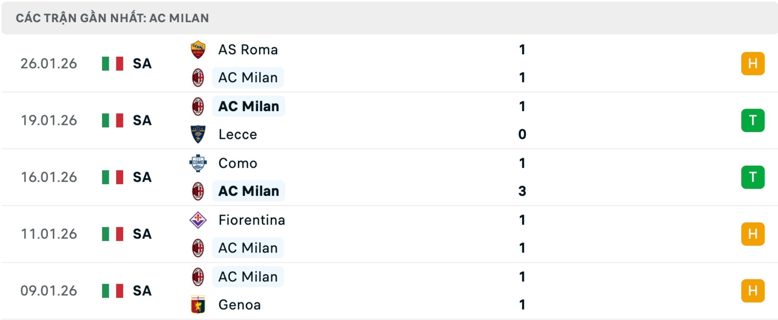Viewport: 778px width, 320px height.
Task: Click the Italy flag beside the 26.01.26 match
Action: pyautogui.click(x=112, y=63)
